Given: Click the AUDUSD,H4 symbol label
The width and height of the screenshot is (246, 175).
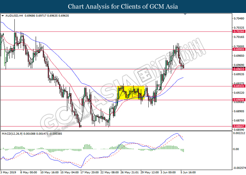Looking at the screenshot, I should (x=14, y=16).
